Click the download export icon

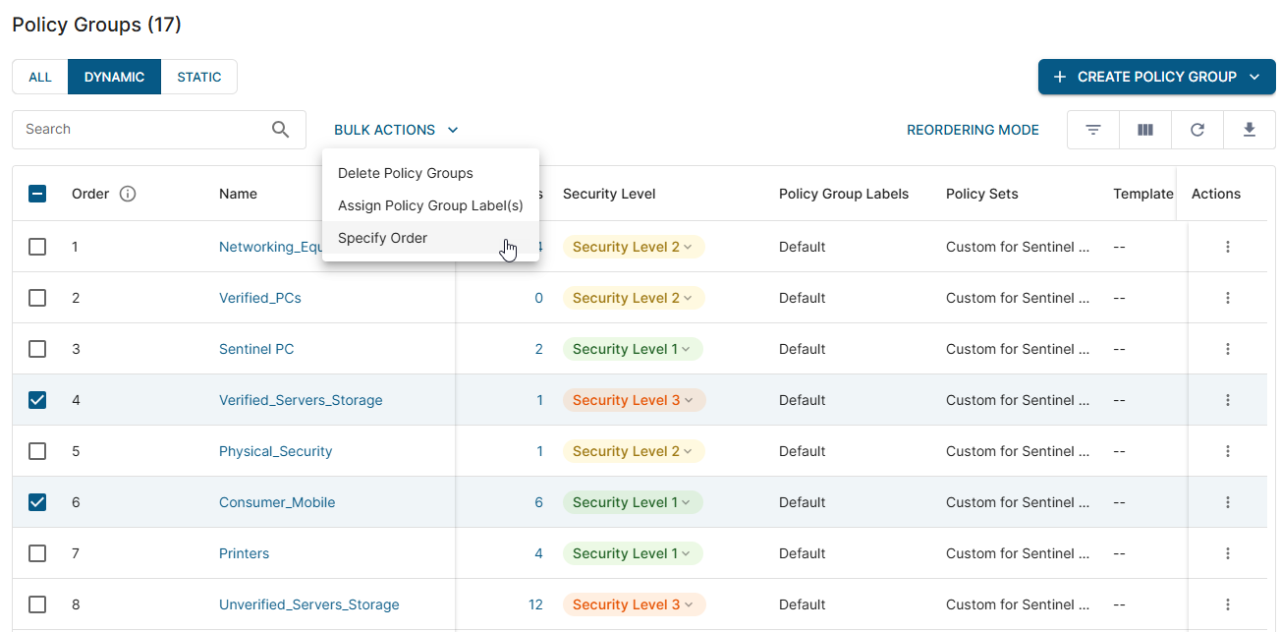1249,130
